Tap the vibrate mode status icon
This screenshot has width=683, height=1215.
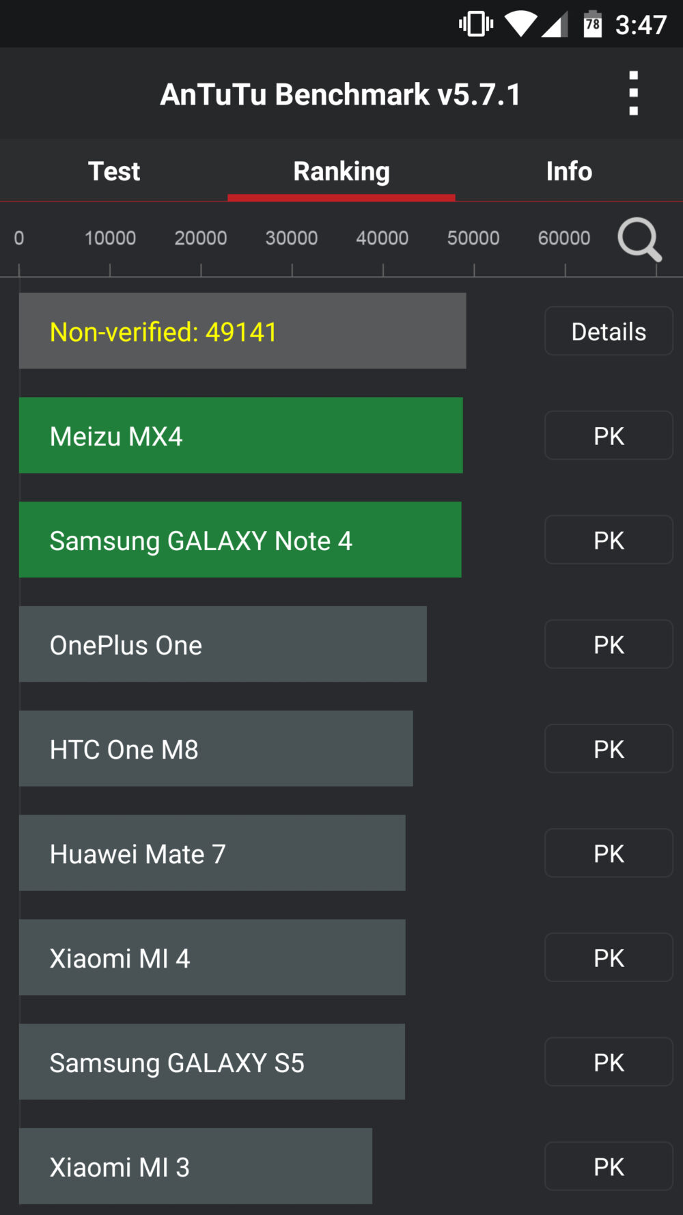point(476,25)
